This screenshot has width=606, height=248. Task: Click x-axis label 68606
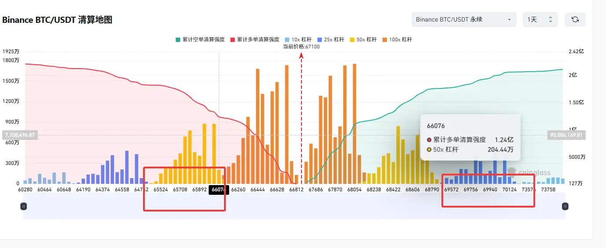412,190
